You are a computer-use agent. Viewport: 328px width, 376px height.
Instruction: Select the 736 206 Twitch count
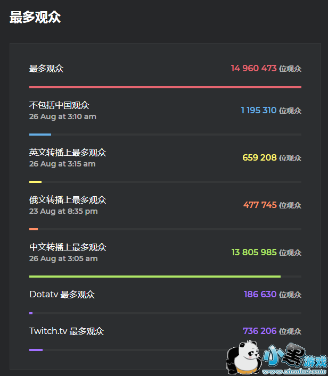coord(259,331)
